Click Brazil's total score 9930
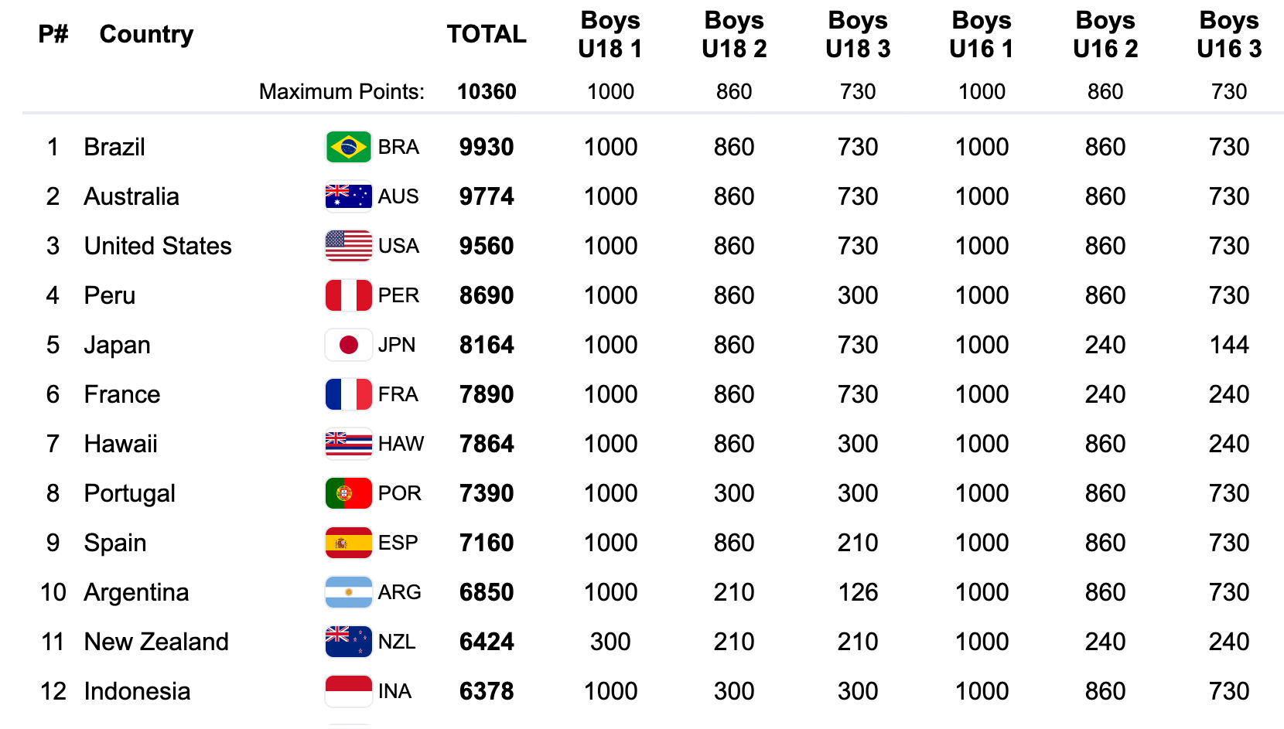Viewport: 1284px width, 729px height. 487,147
